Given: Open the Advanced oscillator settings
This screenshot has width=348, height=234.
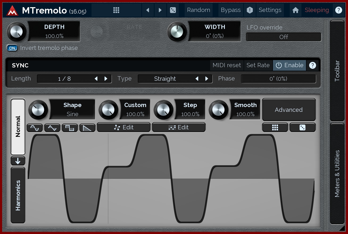Looking at the screenshot, I should 289,110.
